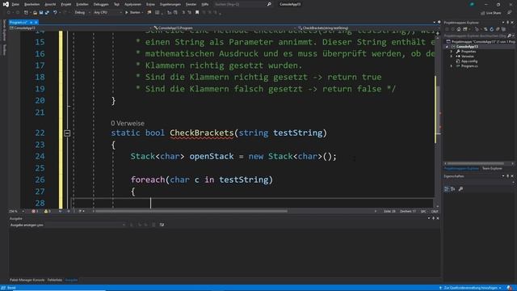Click Zur Quellcodeverwaltung hinzufügen in status bar
Screen dimensions: 517x291
[x=470, y=288]
